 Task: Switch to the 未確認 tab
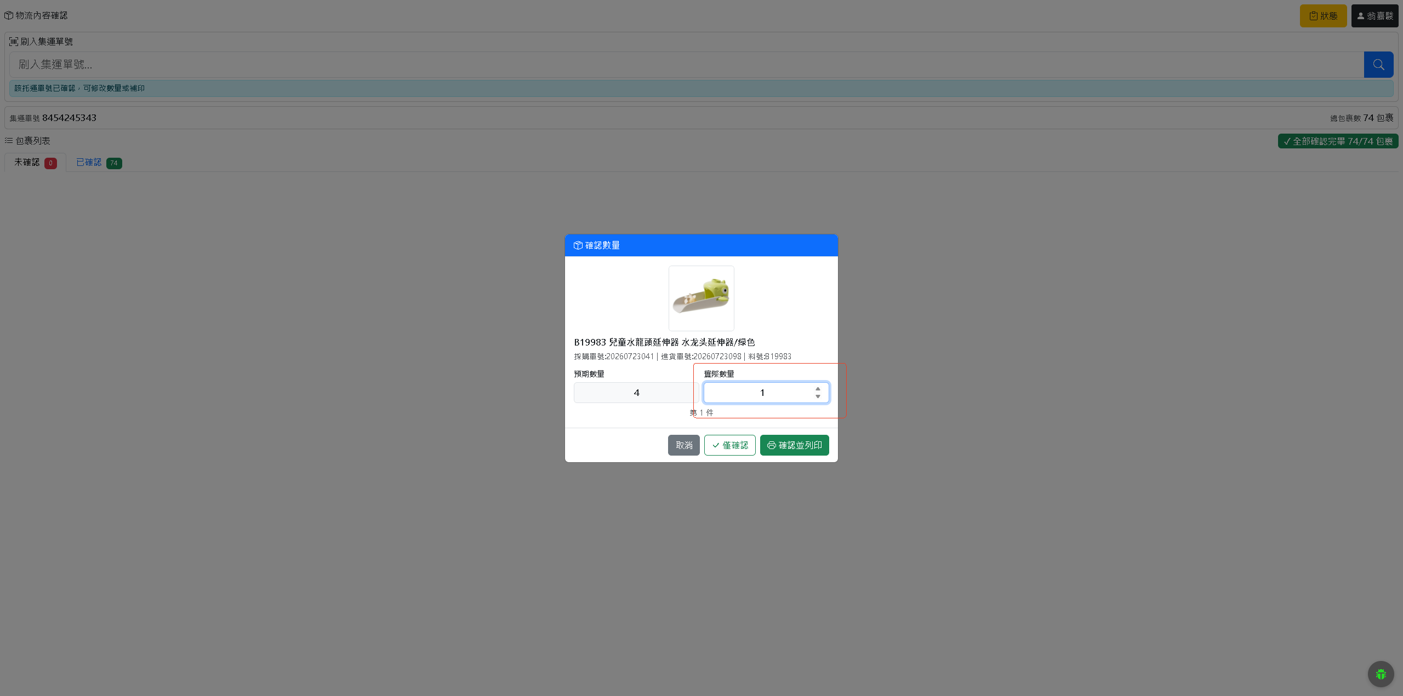35,163
